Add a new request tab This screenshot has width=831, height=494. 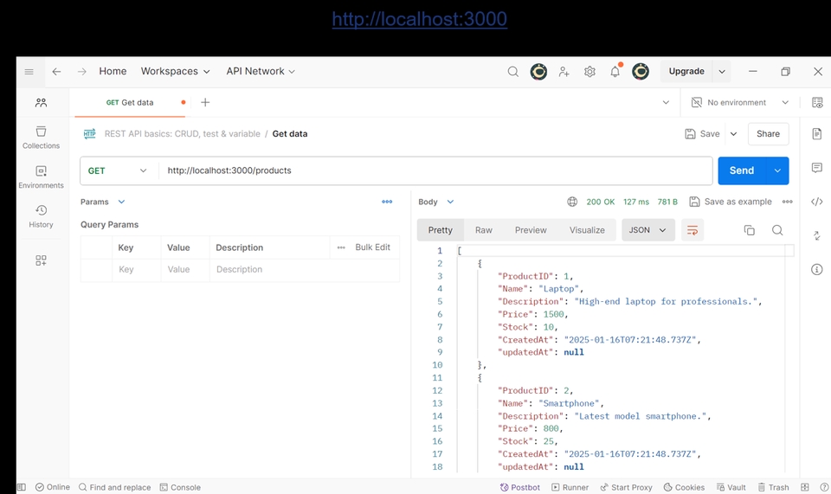[x=205, y=102]
